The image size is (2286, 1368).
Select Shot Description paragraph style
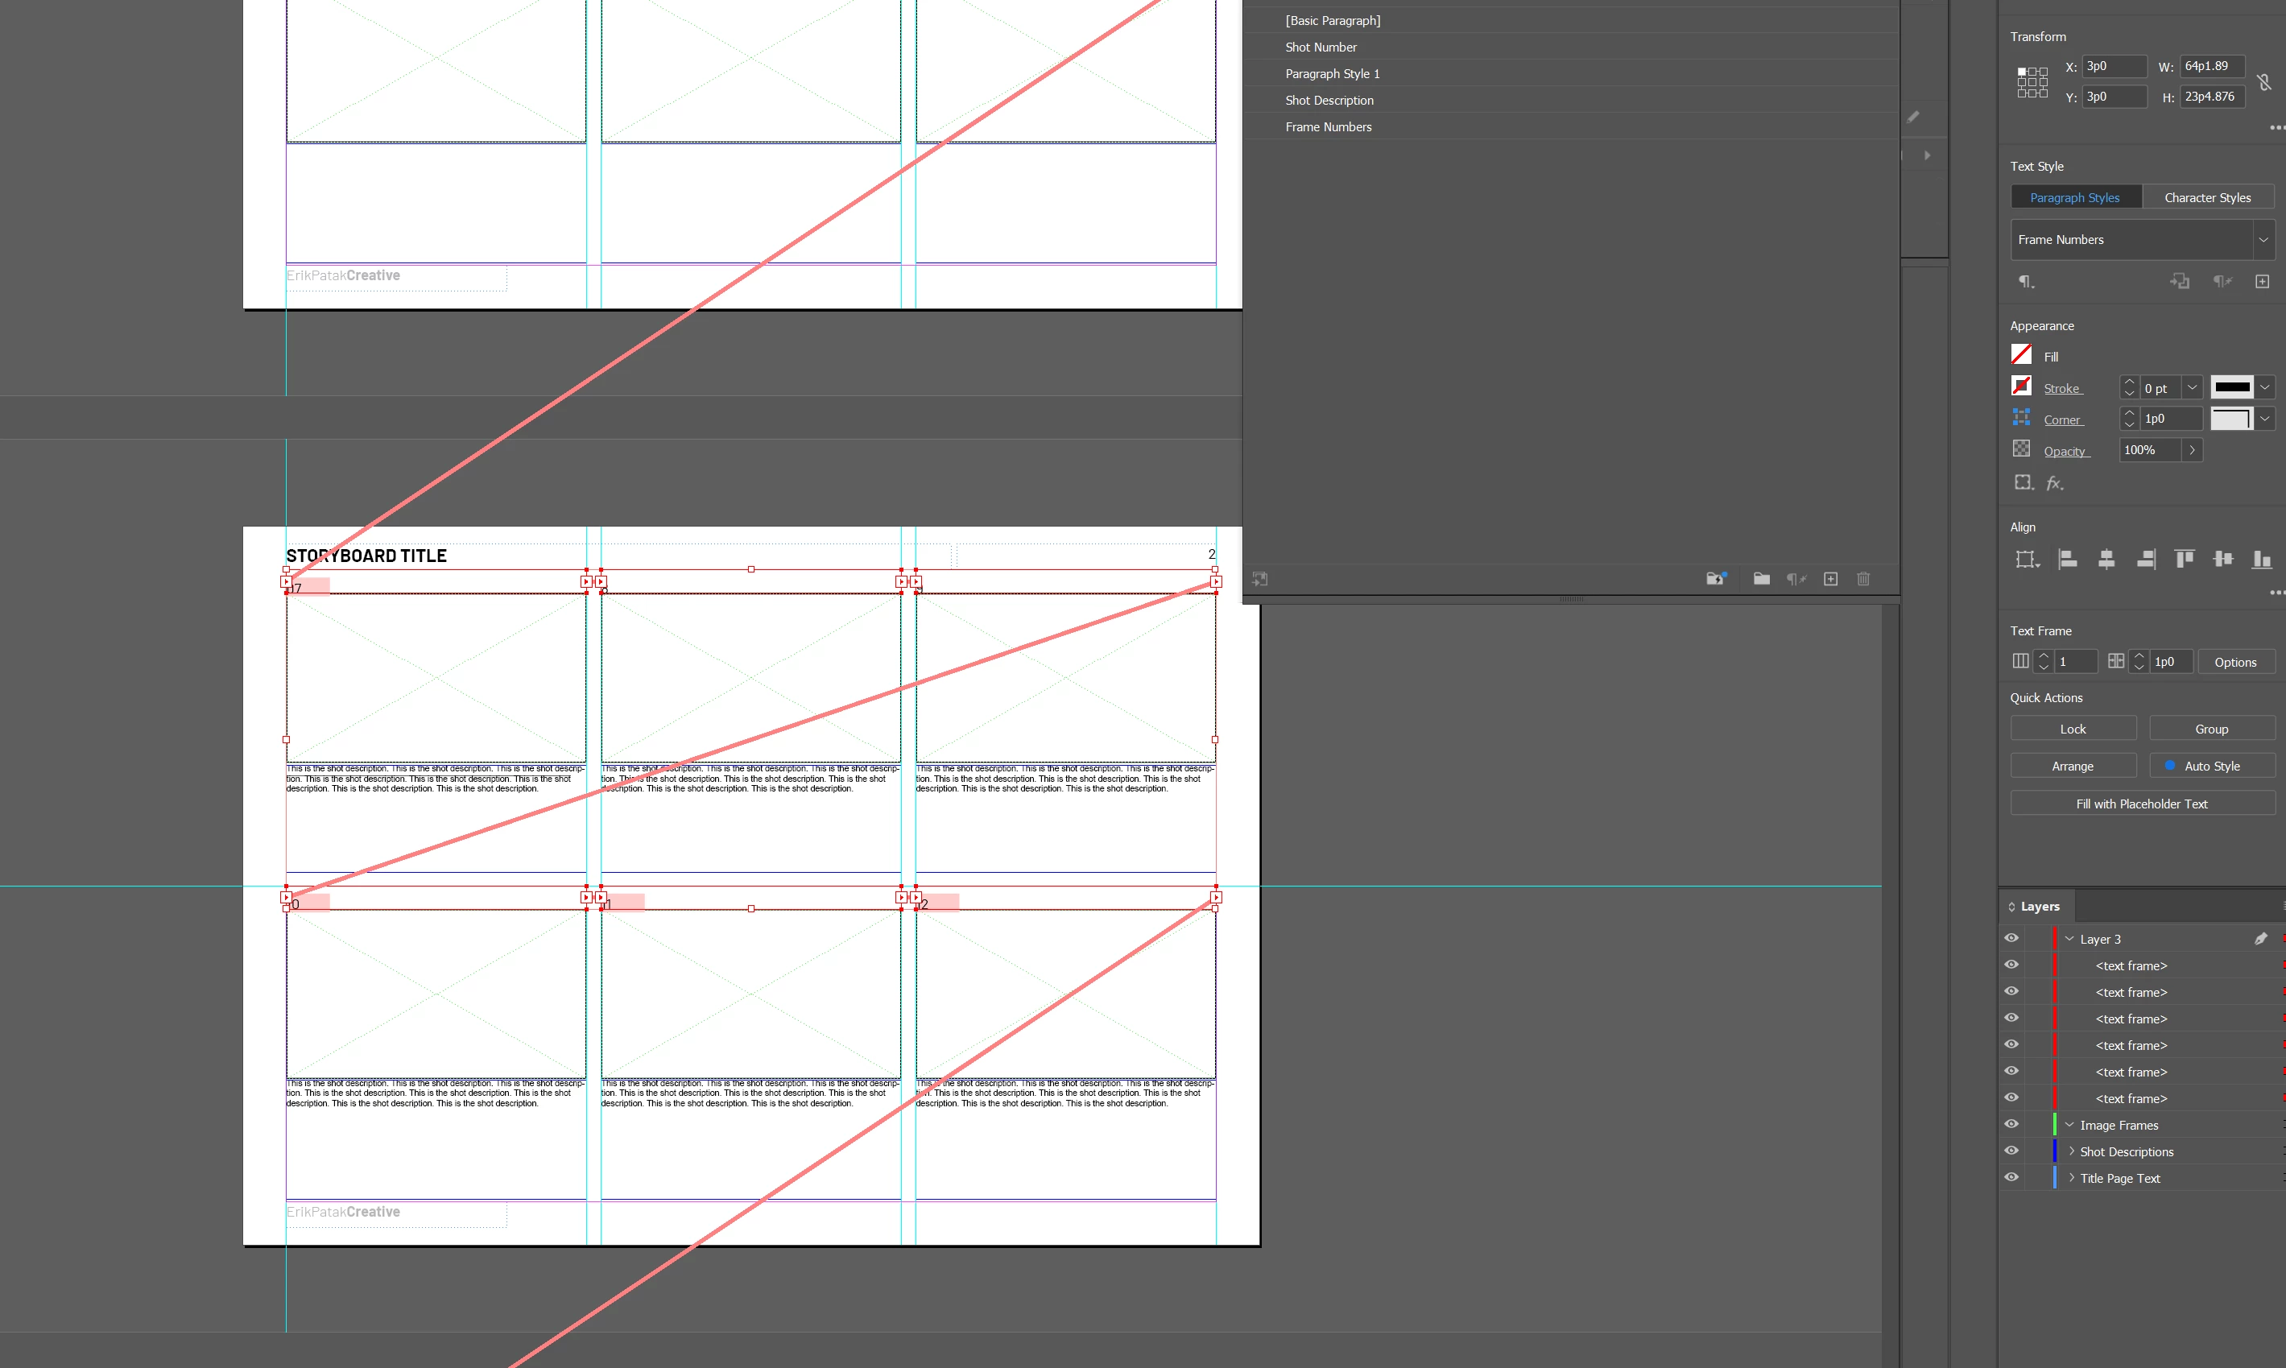(1329, 101)
